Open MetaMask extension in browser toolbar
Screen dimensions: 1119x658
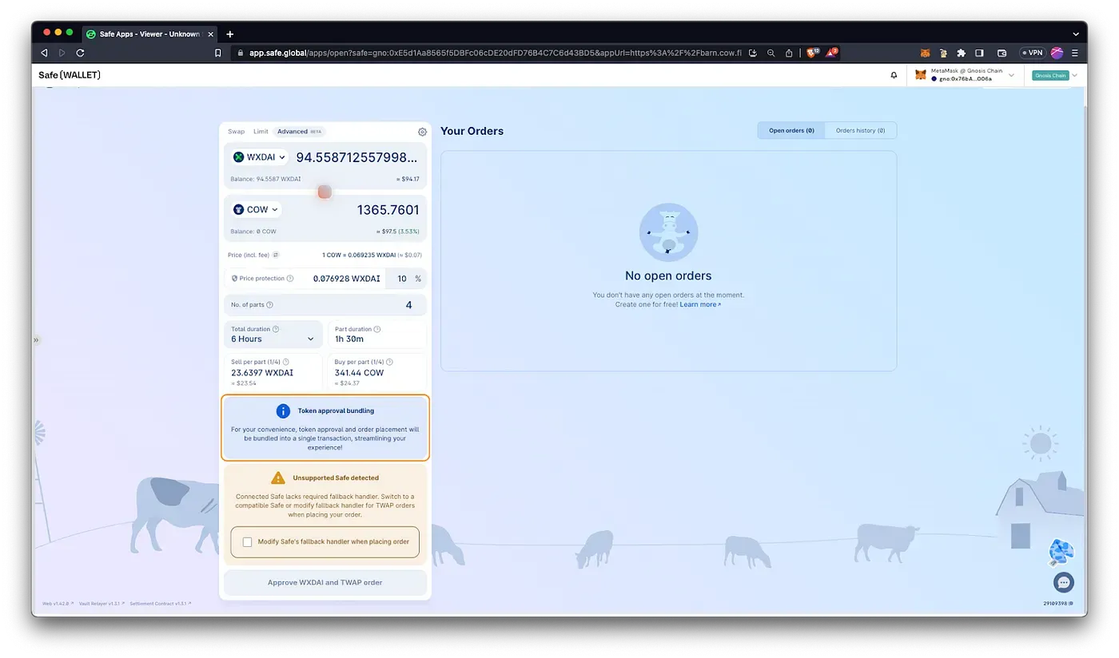tap(925, 53)
